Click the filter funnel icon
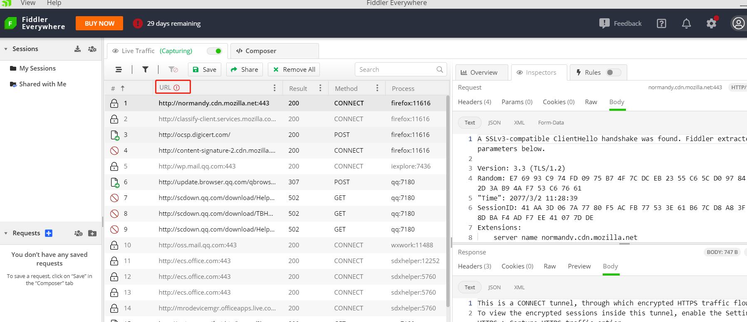 145,70
